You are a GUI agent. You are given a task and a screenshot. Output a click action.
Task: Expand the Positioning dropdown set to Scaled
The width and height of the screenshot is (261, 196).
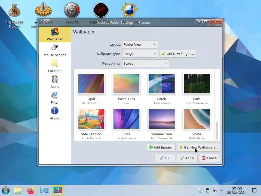click(146, 63)
